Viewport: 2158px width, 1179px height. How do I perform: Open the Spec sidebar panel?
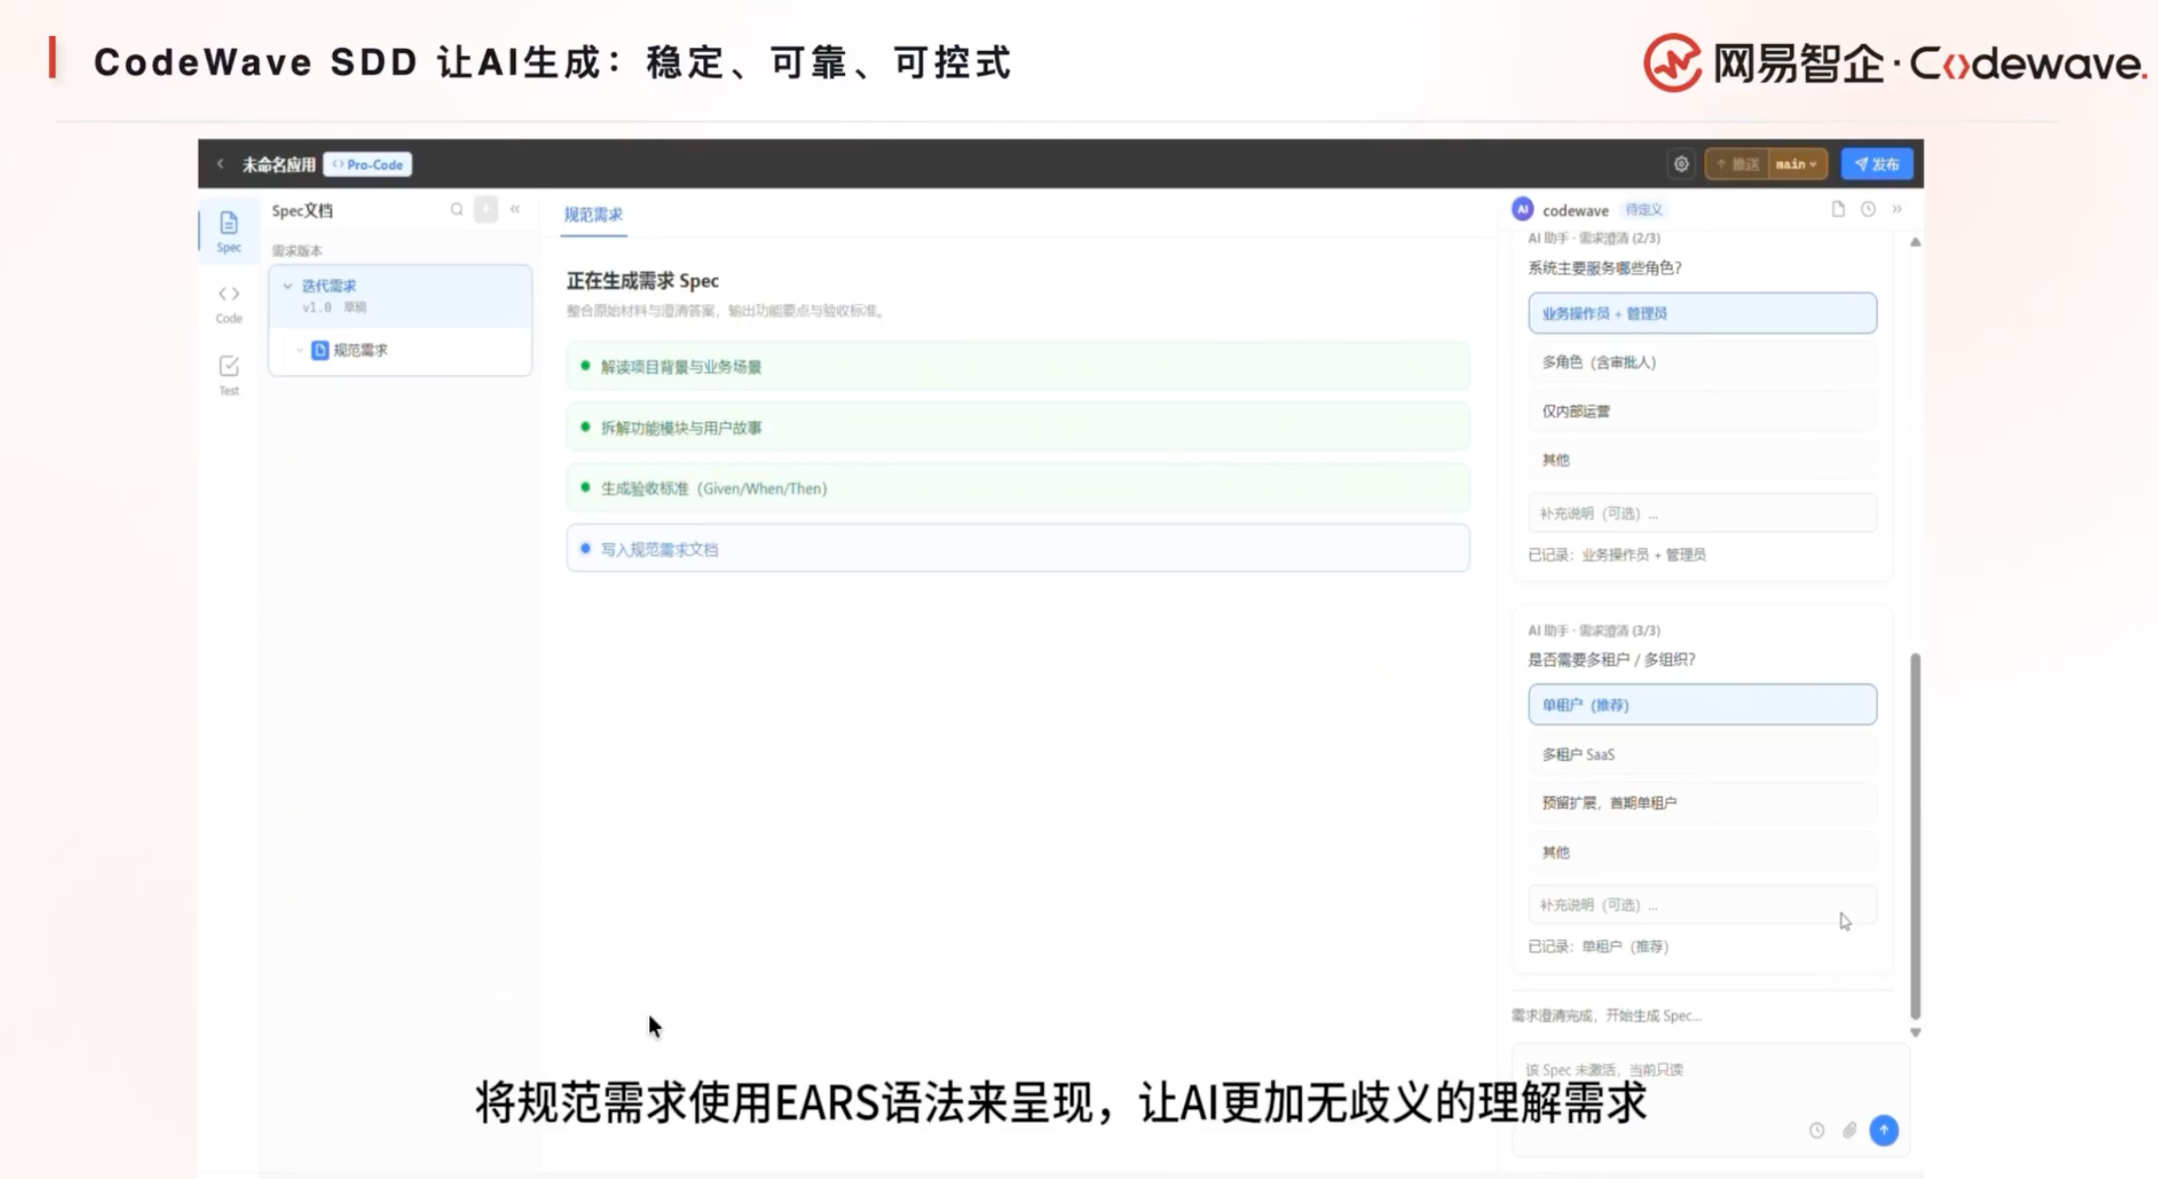tap(229, 231)
